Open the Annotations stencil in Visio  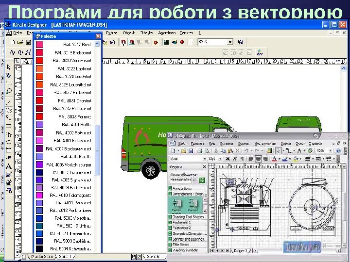click(187, 188)
